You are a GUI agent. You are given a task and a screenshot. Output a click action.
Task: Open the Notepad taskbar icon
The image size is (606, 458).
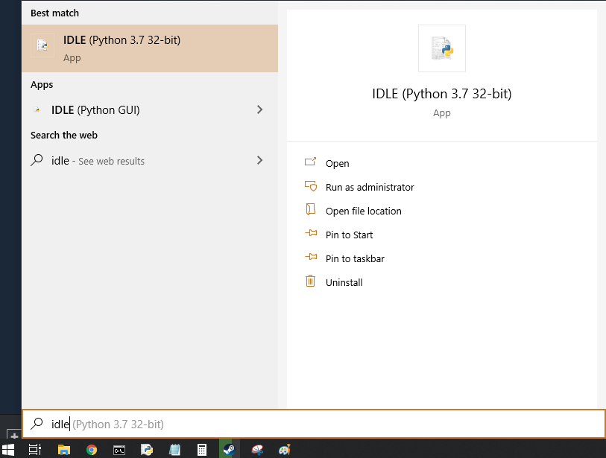pos(174,450)
